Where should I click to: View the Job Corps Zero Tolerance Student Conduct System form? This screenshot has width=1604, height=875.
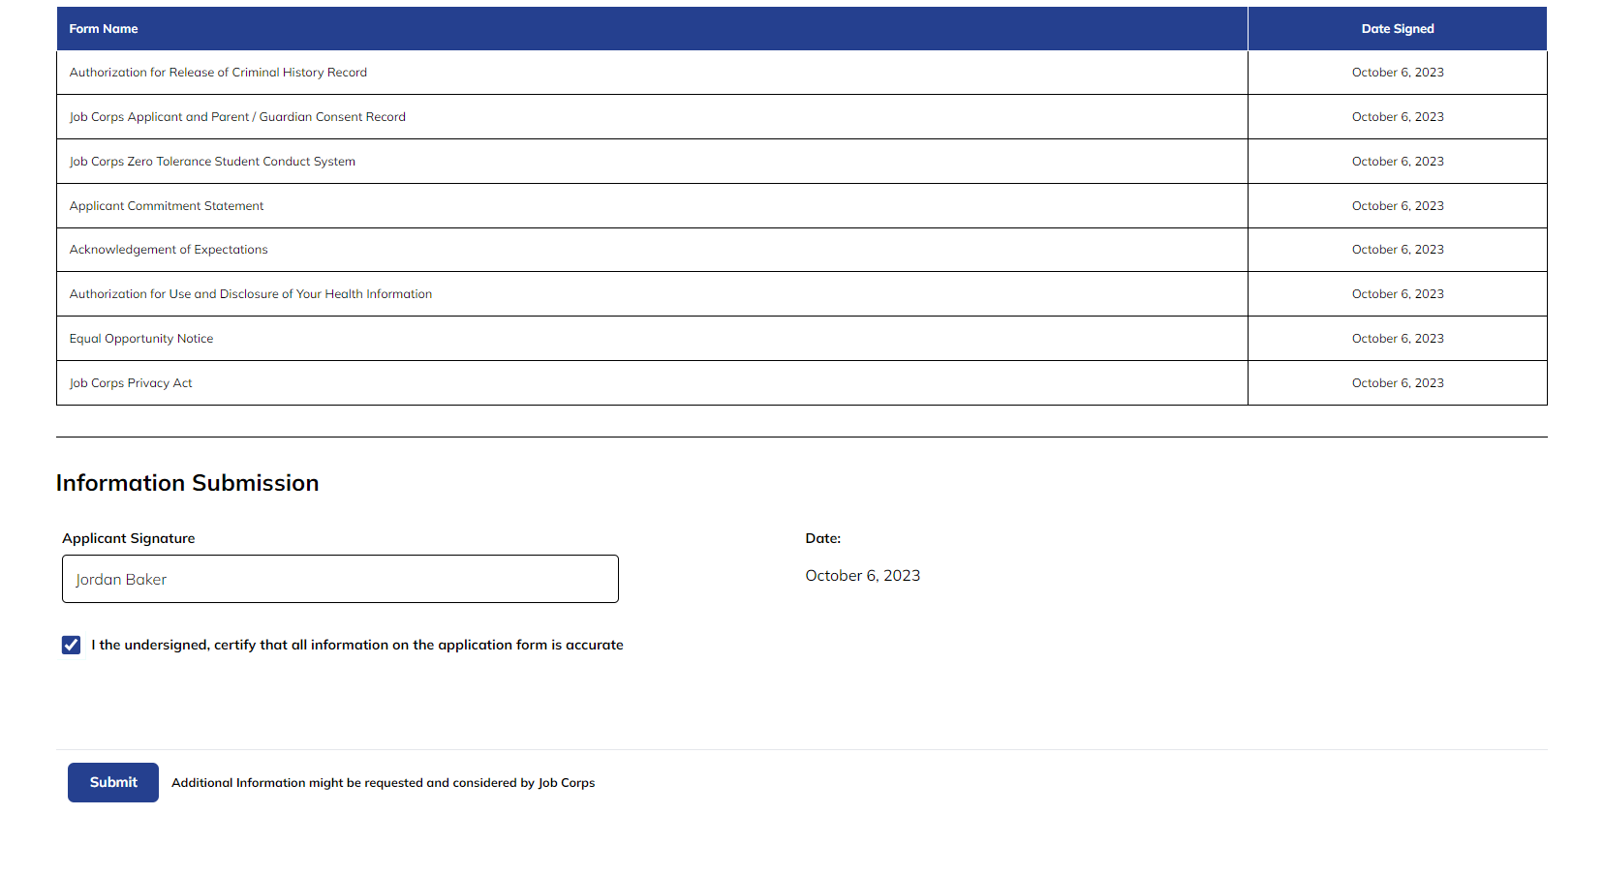[x=212, y=161]
